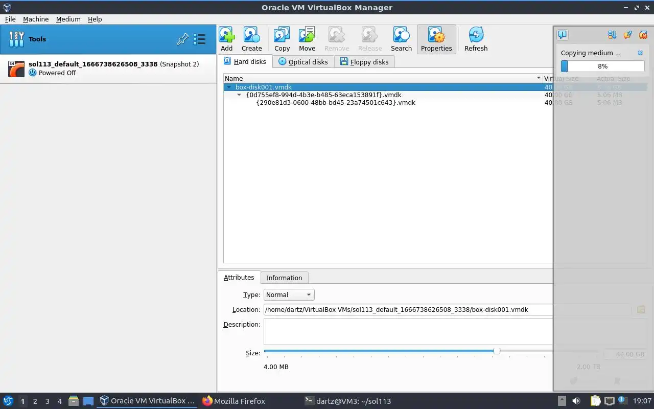Click the remove finished notifications icon
Screen dimensions: 654x409
[643, 35]
